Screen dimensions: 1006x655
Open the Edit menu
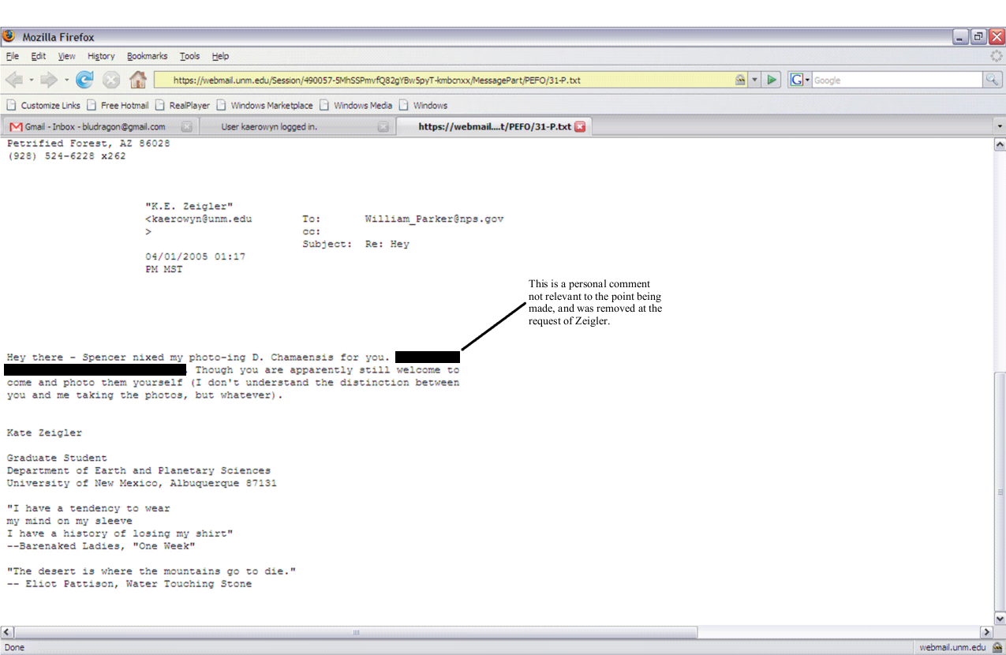tap(39, 56)
